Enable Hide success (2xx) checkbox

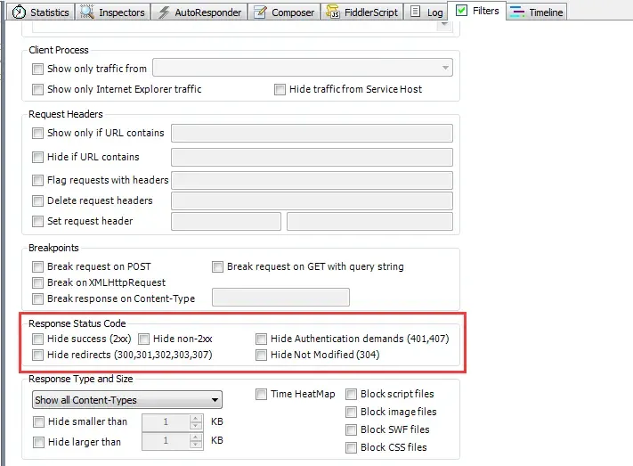click(x=37, y=339)
